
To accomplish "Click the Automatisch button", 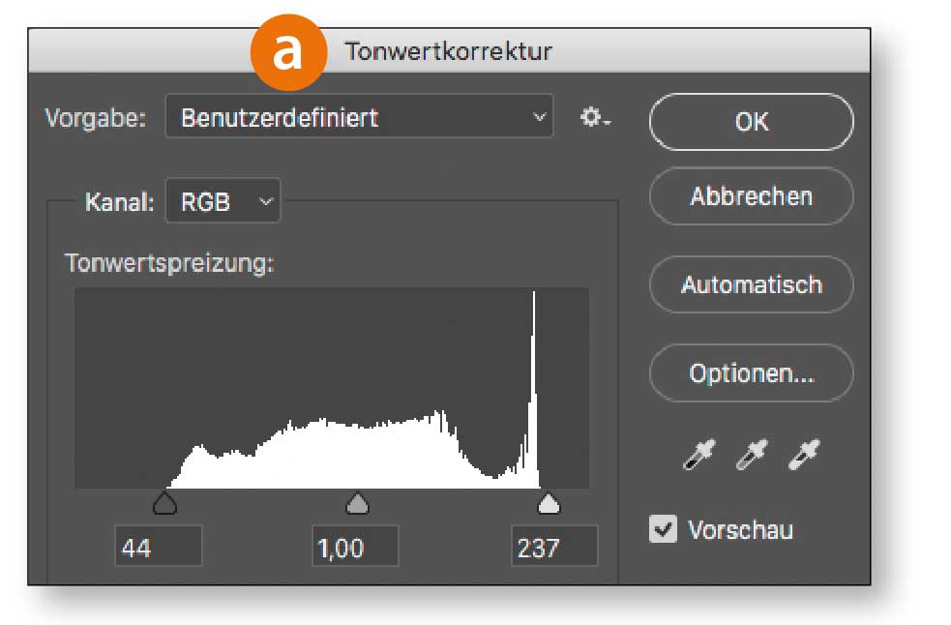I will pos(752,285).
